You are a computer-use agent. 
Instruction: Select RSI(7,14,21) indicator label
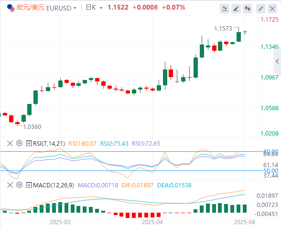(x=49, y=143)
